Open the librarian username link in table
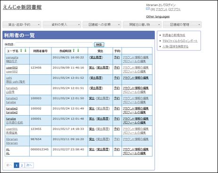 pyautogui.click(x=12, y=139)
